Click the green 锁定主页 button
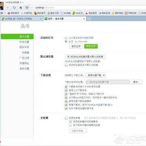Image resolution: width=146 pixels, height=146 pixels. 91,46
